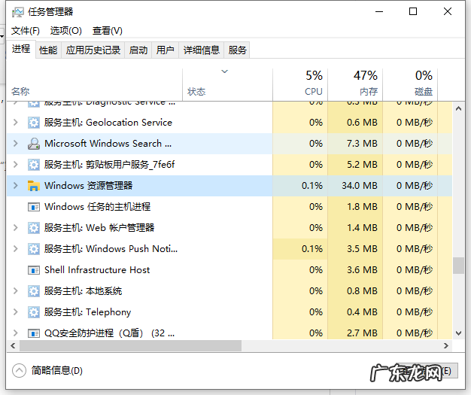Expand the Telephony service row
This screenshot has height=395, width=471.
click(x=16, y=312)
